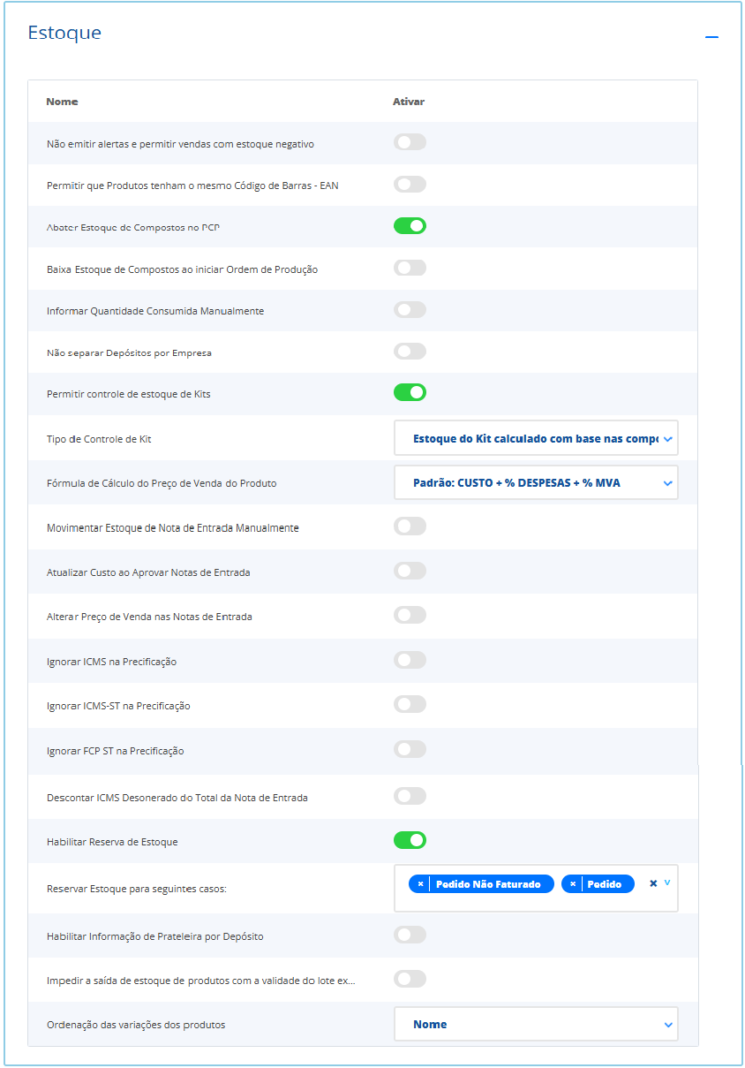Collapse the Estoque section with minus icon
Viewport: 745px width, 1068px height.
pyautogui.click(x=711, y=37)
